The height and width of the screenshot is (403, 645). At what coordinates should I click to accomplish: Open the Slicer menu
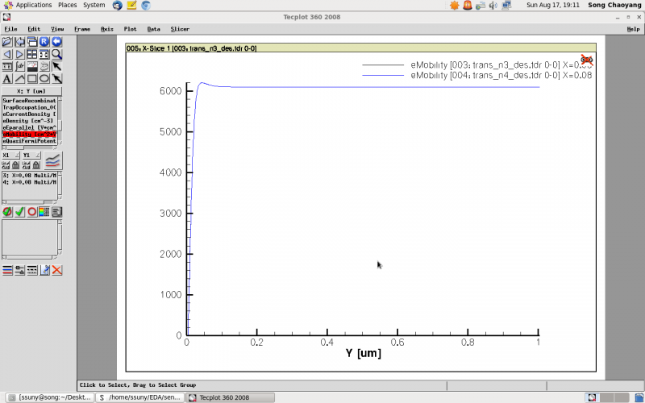(180, 29)
